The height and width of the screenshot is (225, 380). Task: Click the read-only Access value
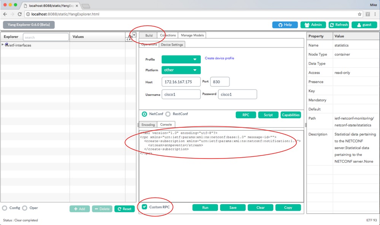click(342, 73)
